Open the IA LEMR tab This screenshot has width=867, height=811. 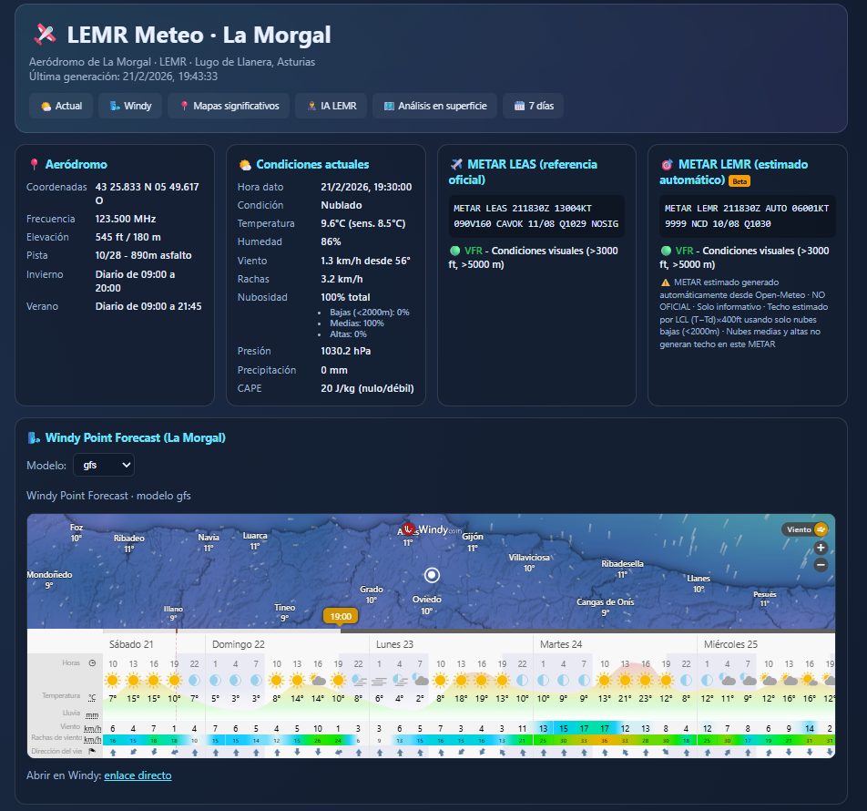click(331, 106)
